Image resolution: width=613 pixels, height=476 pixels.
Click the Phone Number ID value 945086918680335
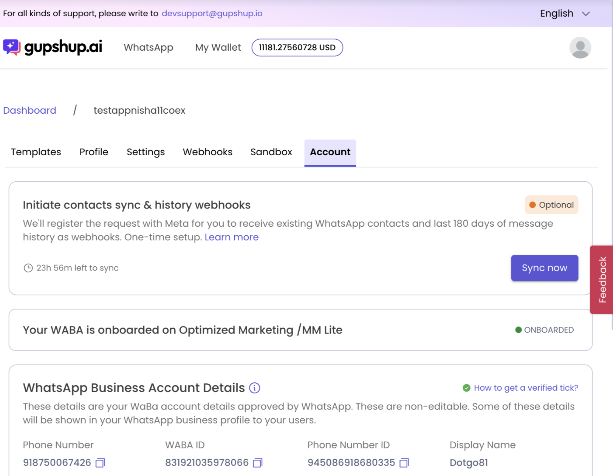[x=351, y=463]
